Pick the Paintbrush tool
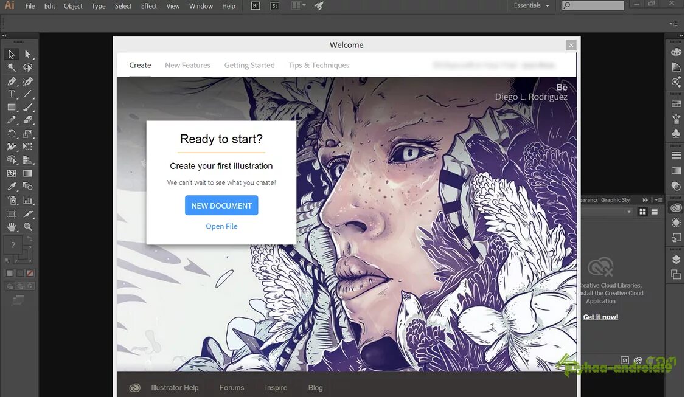 click(27, 107)
